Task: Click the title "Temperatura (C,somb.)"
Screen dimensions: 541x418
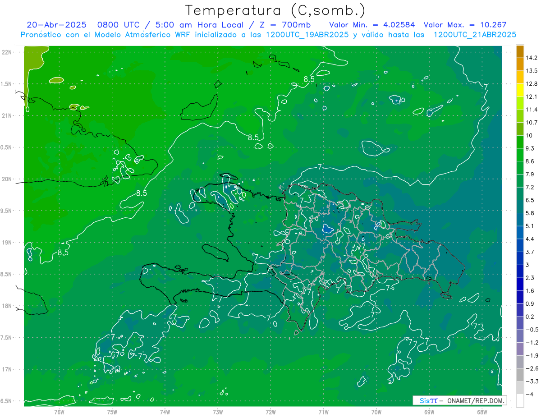Action: click(275, 10)
